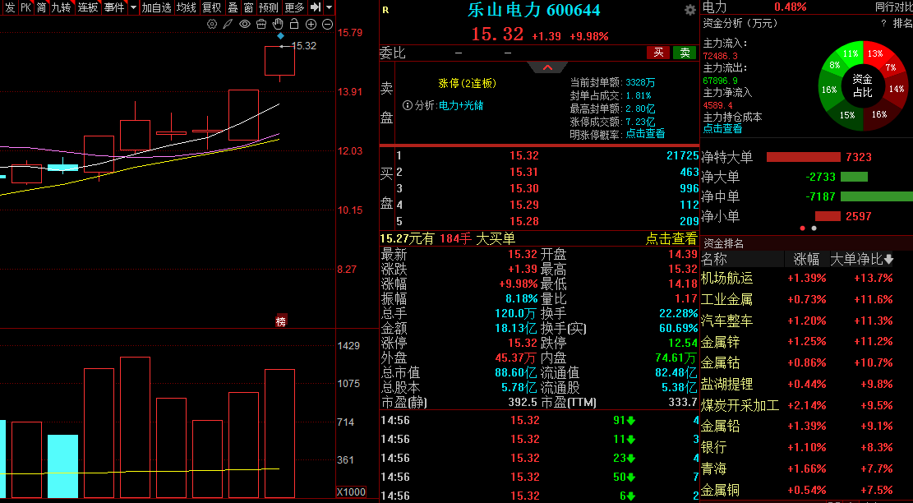Click the 11% bright green donut segment
Screen dimensions: 913x503
pos(851,53)
